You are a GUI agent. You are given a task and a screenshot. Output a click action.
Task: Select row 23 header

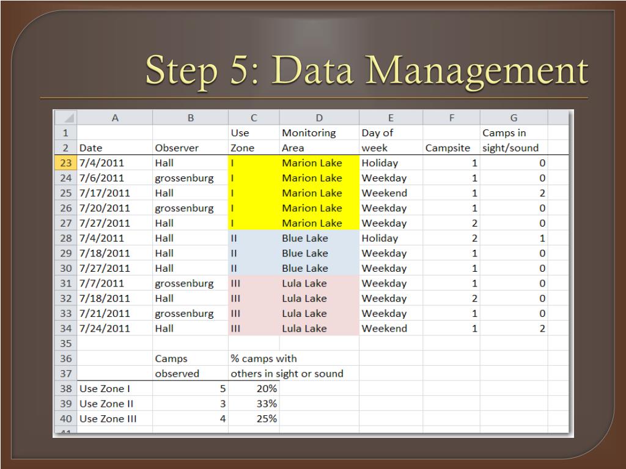(x=66, y=162)
